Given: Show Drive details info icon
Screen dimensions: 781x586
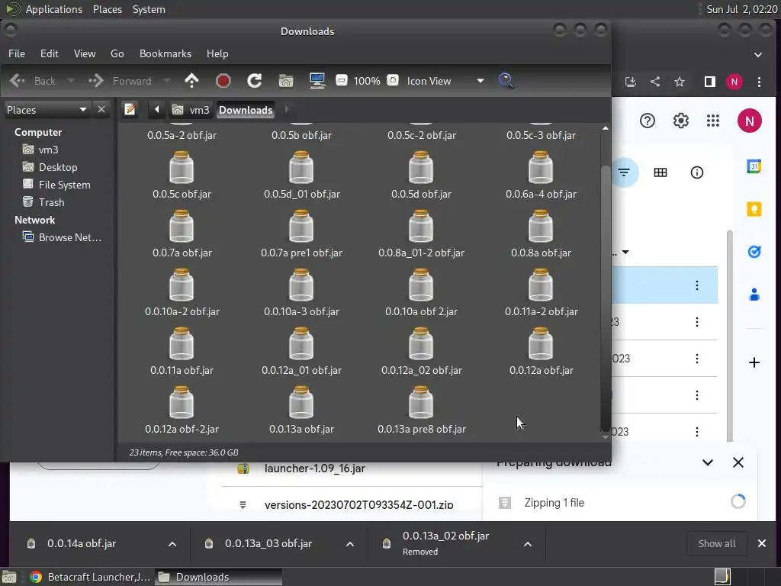Looking at the screenshot, I should pos(697,172).
